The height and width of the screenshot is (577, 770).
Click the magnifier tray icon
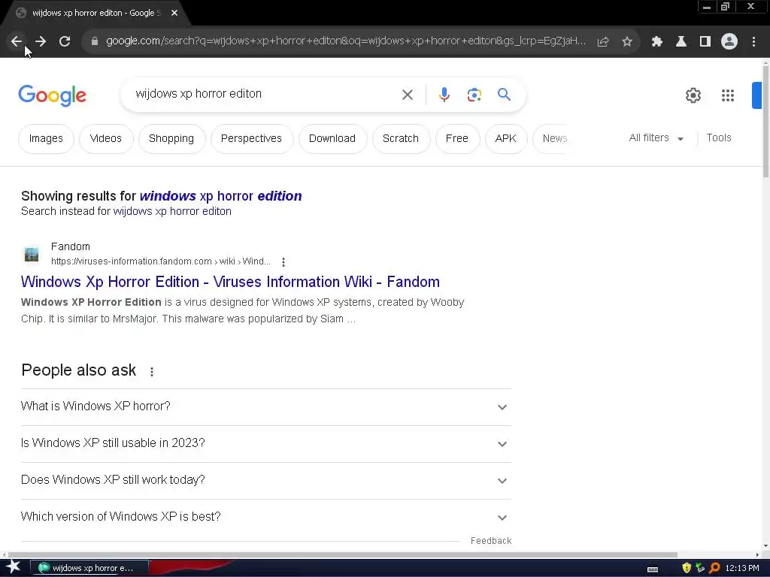click(x=715, y=568)
